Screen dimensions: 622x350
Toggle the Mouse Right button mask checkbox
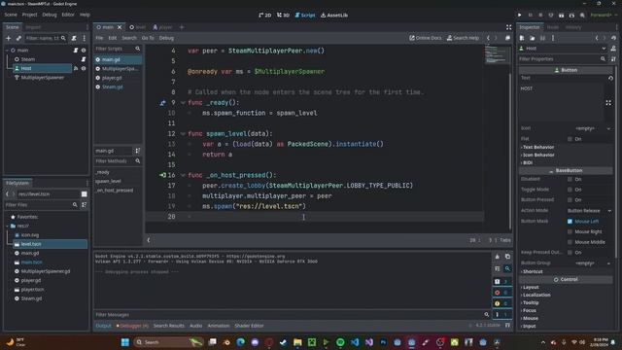570,231
